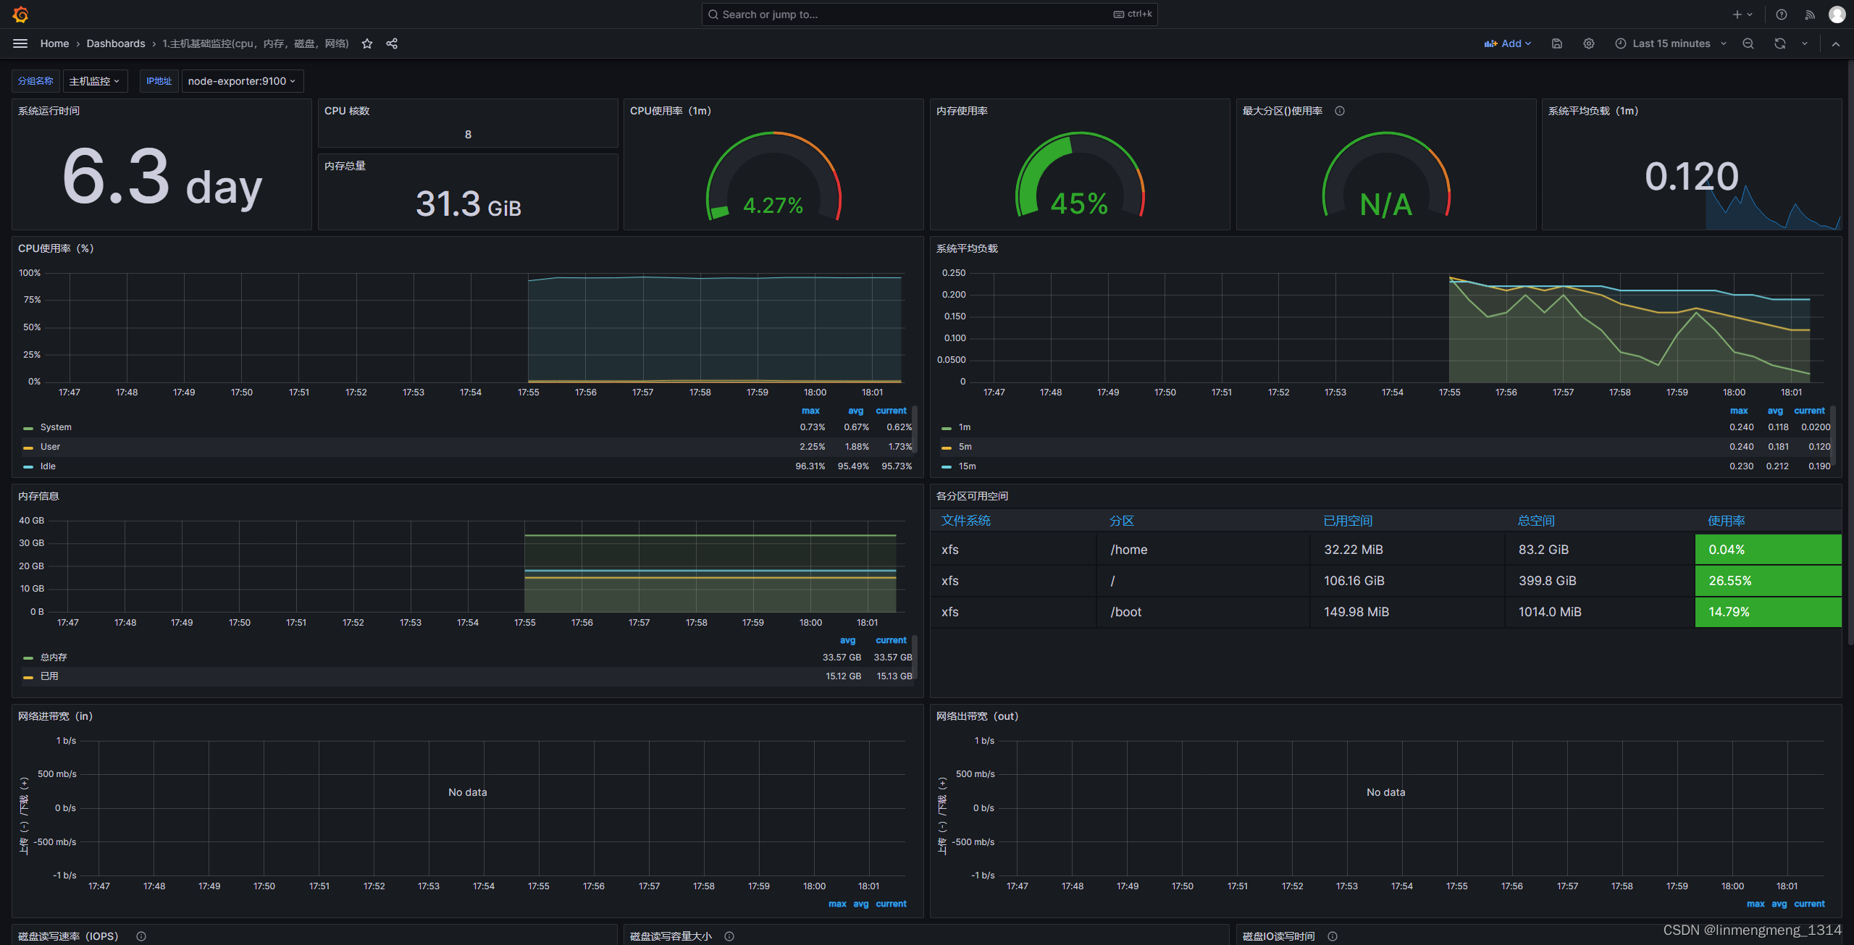Sort partition table by 已用空间 header
This screenshot has height=945, width=1854.
click(x=1348, y=521)
